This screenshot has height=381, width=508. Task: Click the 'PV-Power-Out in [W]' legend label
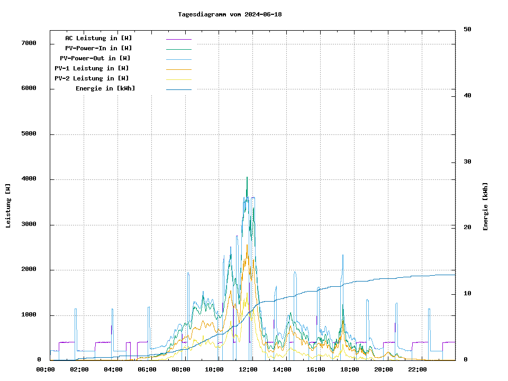tap(95, 58)
